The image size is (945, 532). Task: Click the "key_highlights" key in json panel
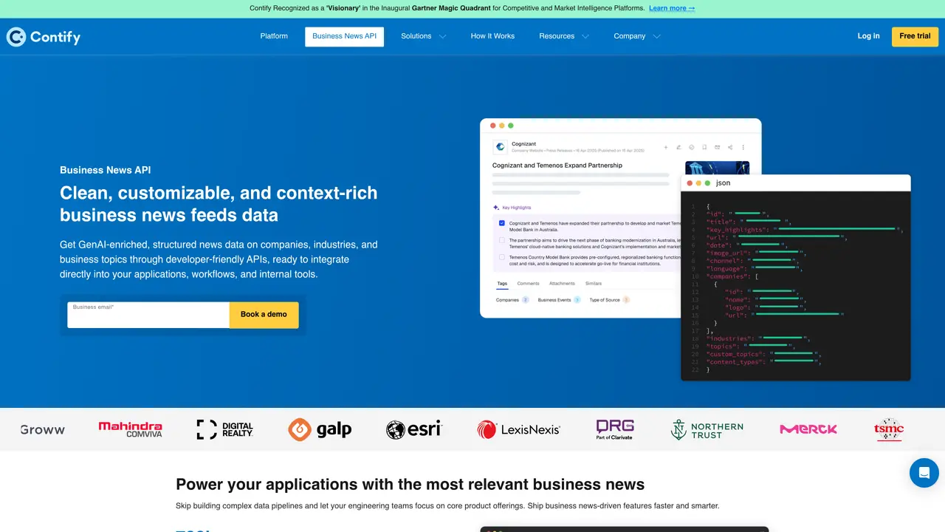(735, 230)
